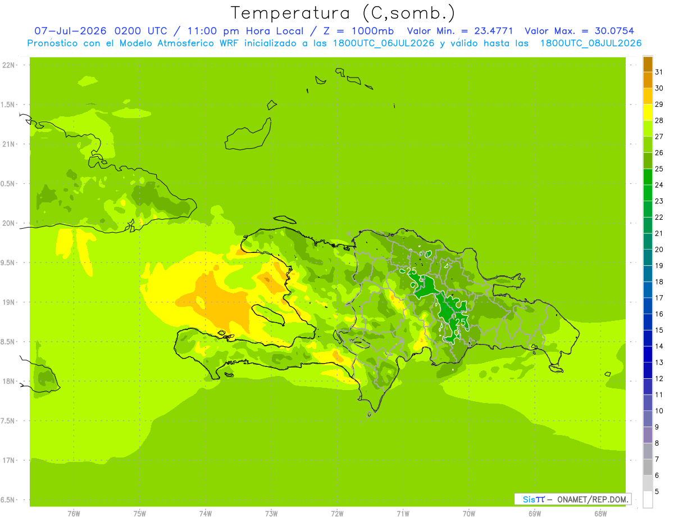
Task: Click the "69W" longitude label
Action: pos(535,514)
